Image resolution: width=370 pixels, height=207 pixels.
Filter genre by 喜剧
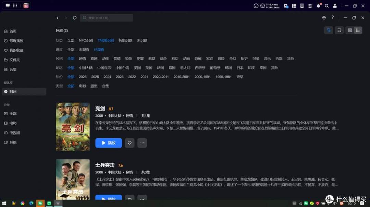tap(94, 59)
